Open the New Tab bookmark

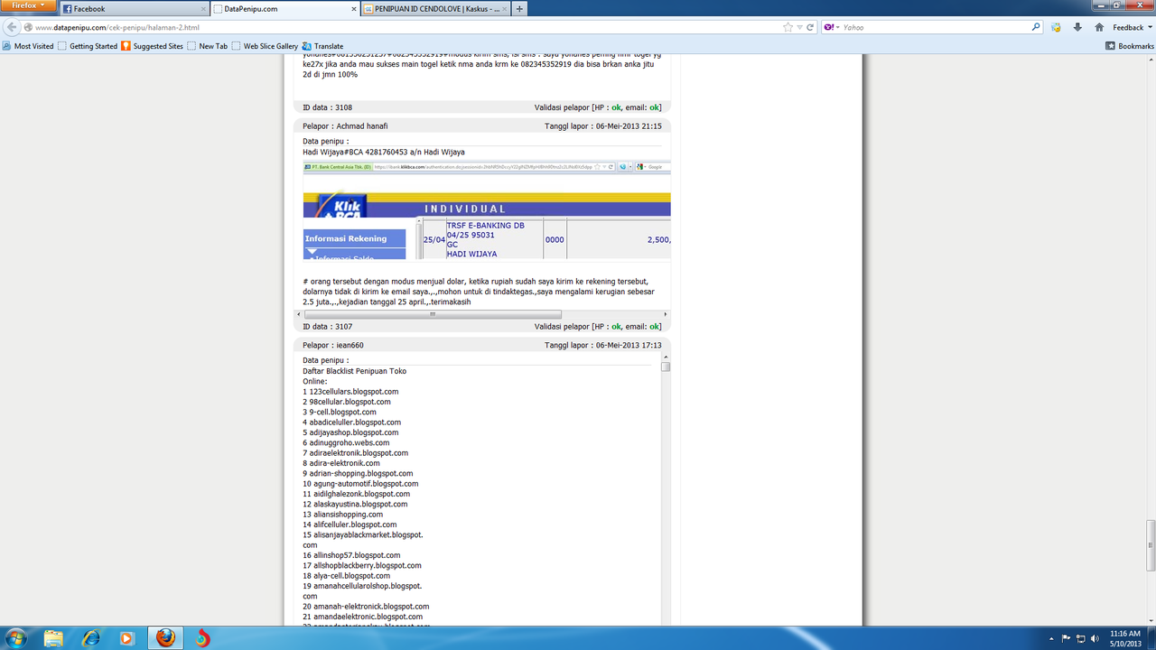tap(207, 46)
